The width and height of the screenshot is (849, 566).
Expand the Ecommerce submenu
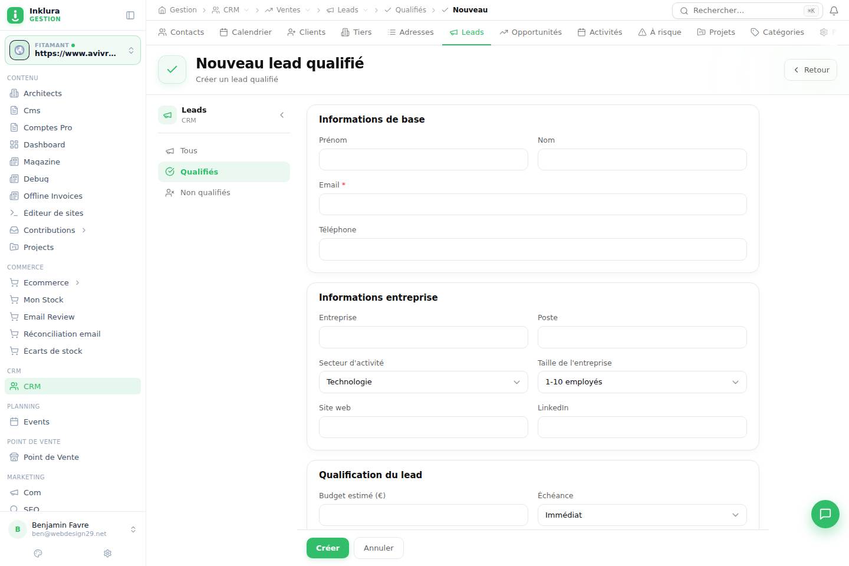pyautogui.click(x=77, y=282)
